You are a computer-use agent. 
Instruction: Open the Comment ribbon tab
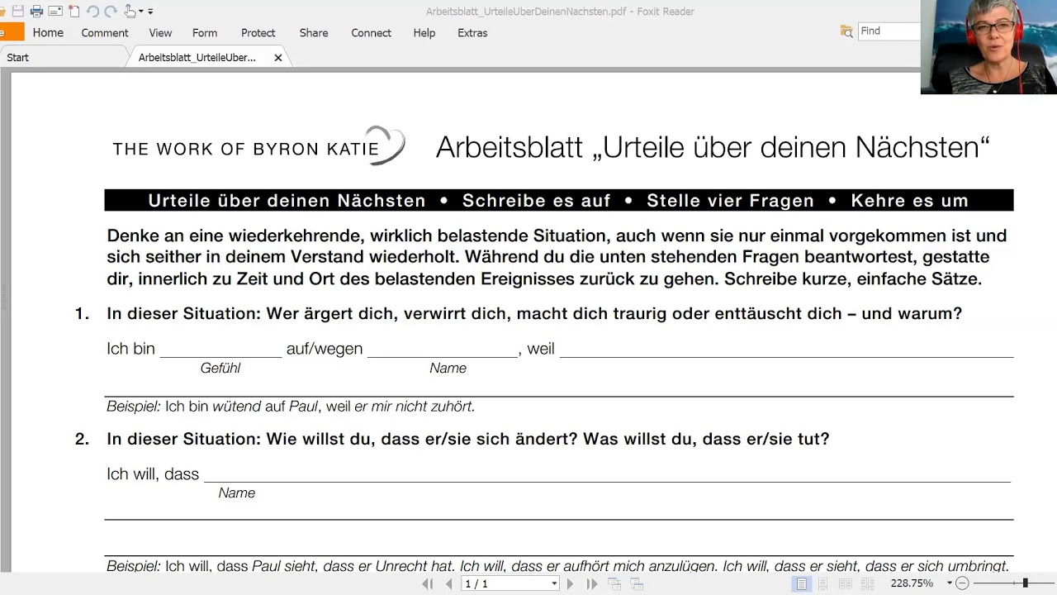click(x=105, y=33)
